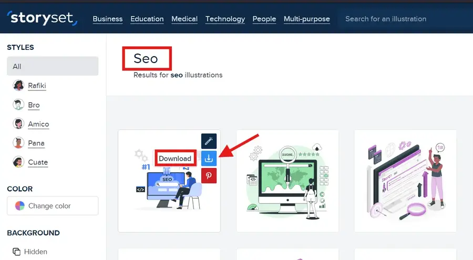The width and height of the screenshot is (473, 260).
Task: Click the red Pinterest share icon
Action: (x=209, y=175)
